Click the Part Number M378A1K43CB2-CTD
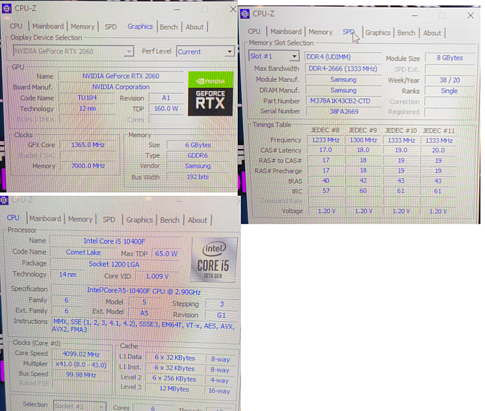This screenshot has width=485, height=411. point(343,101)
